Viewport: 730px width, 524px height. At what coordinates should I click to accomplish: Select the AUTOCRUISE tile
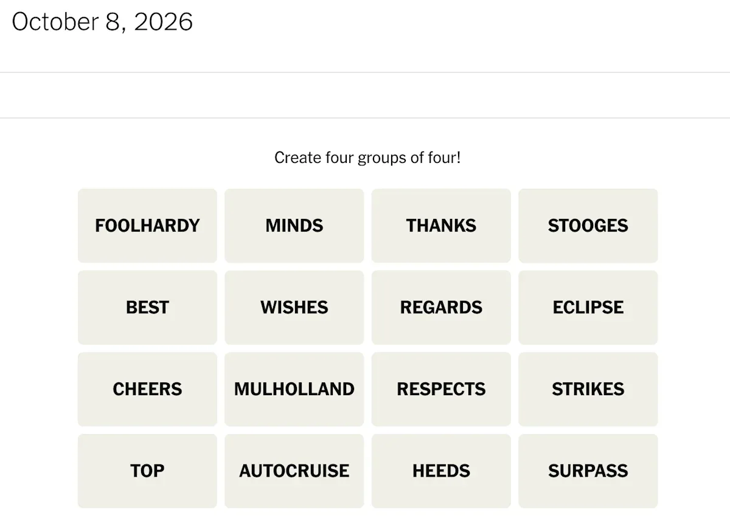[x=294, y=471]
